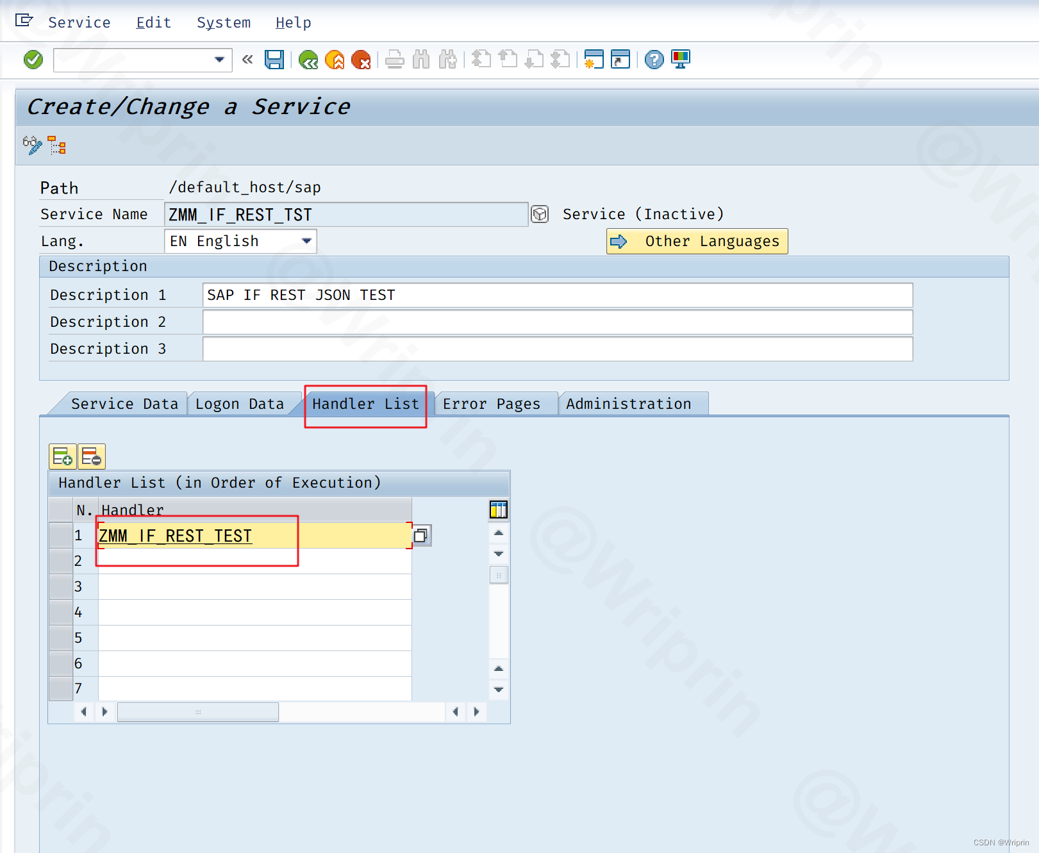Confirm input with the green checkmark

[x=32, y=59]
